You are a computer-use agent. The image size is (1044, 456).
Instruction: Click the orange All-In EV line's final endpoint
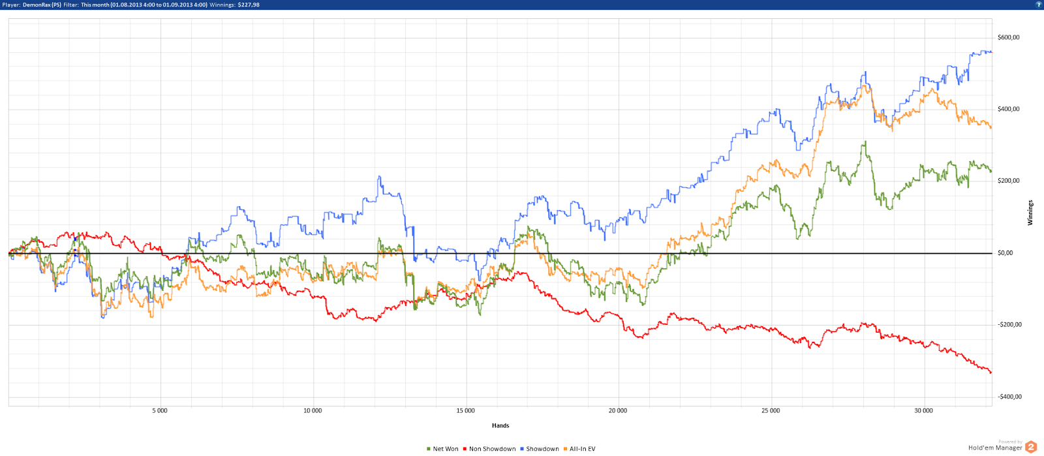click(x=991, y=127)
